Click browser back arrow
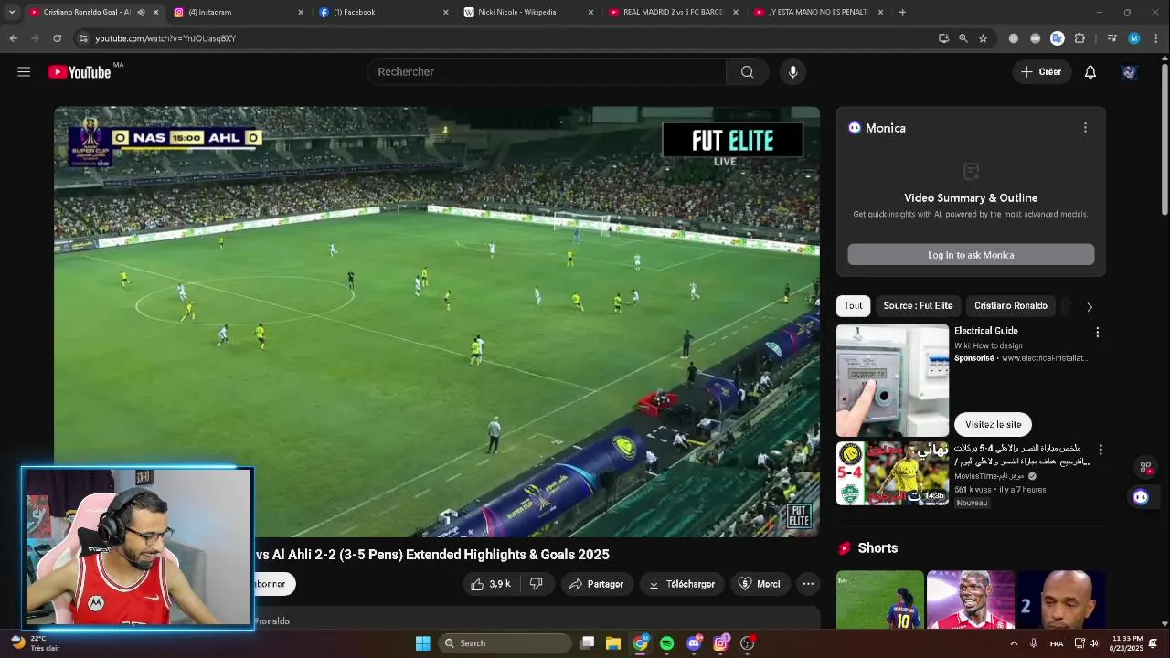Screen dimensions: 1170x658 click(x=13, y=38)
